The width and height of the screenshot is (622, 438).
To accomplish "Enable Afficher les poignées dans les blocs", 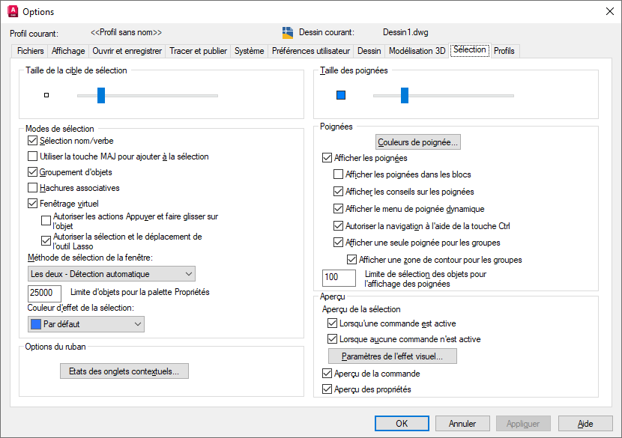I will coord(338,174).
